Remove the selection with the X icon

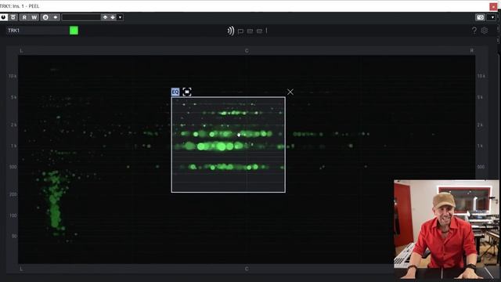(x=290, y=92)
